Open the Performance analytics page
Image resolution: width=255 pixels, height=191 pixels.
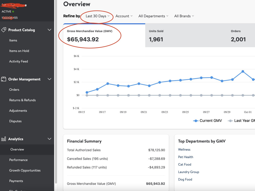tap(18, 160)
